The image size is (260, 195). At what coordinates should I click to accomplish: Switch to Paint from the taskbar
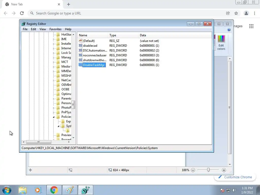(70, 190)
